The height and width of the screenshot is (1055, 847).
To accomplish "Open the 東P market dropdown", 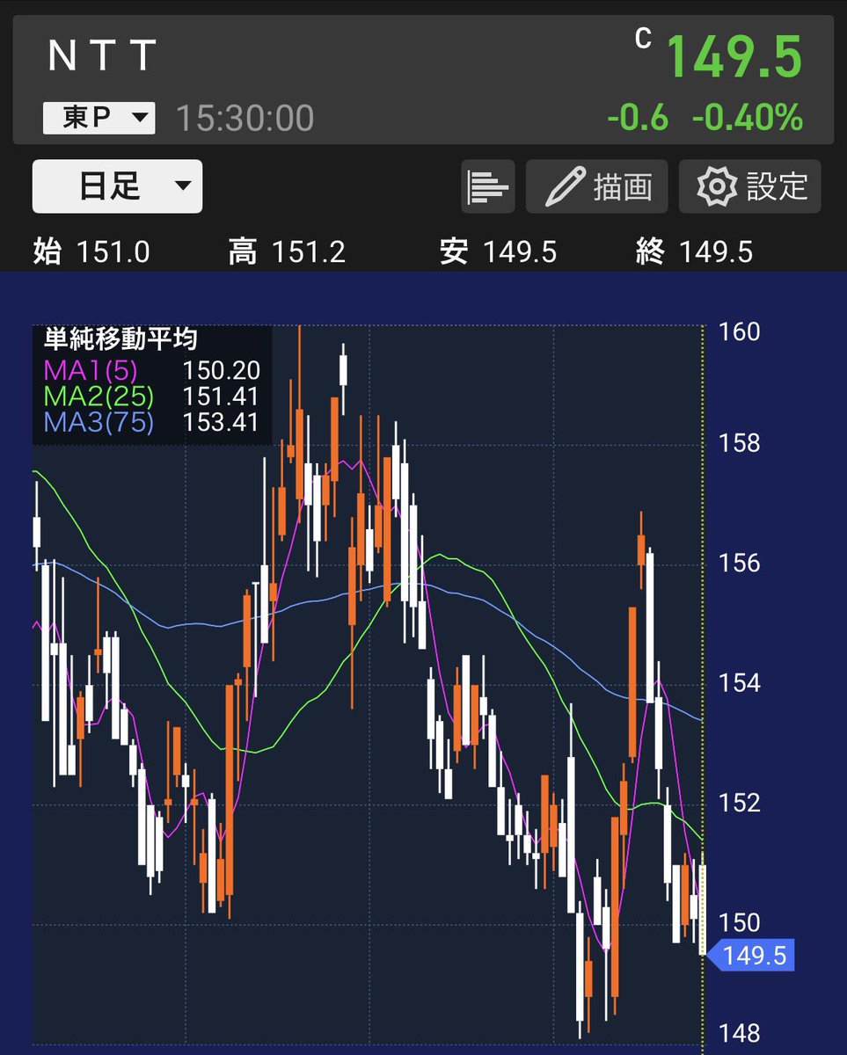I will (99, 118).
